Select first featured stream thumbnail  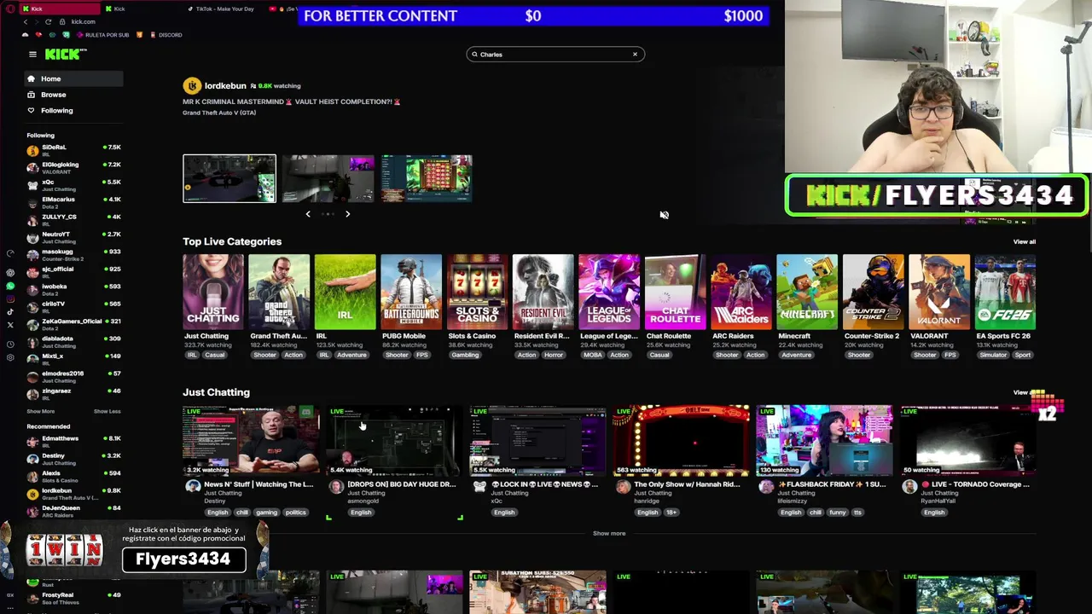229,178
